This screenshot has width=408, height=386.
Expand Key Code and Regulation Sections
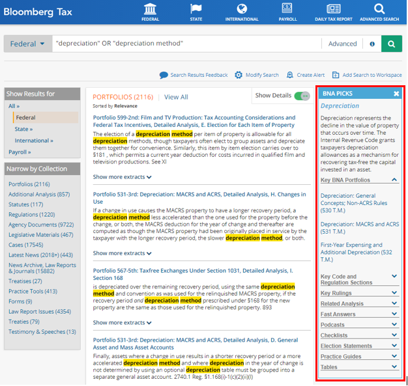click(394, 276)
